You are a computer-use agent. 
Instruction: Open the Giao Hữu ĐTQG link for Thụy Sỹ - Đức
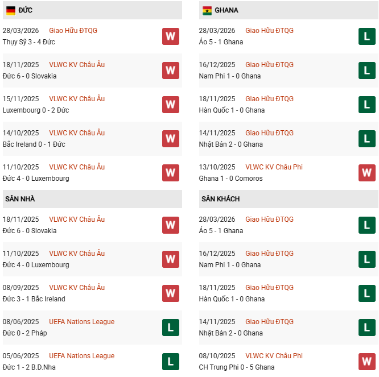(73, 31)
